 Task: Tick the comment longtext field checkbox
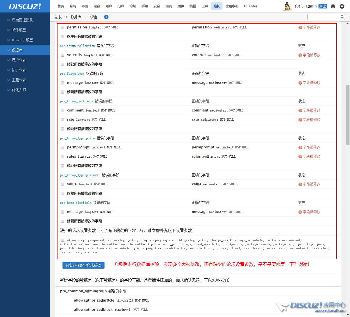[62, 110]
